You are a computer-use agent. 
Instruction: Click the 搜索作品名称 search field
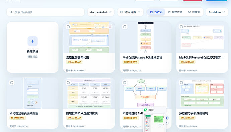click(x=46, y=12)
